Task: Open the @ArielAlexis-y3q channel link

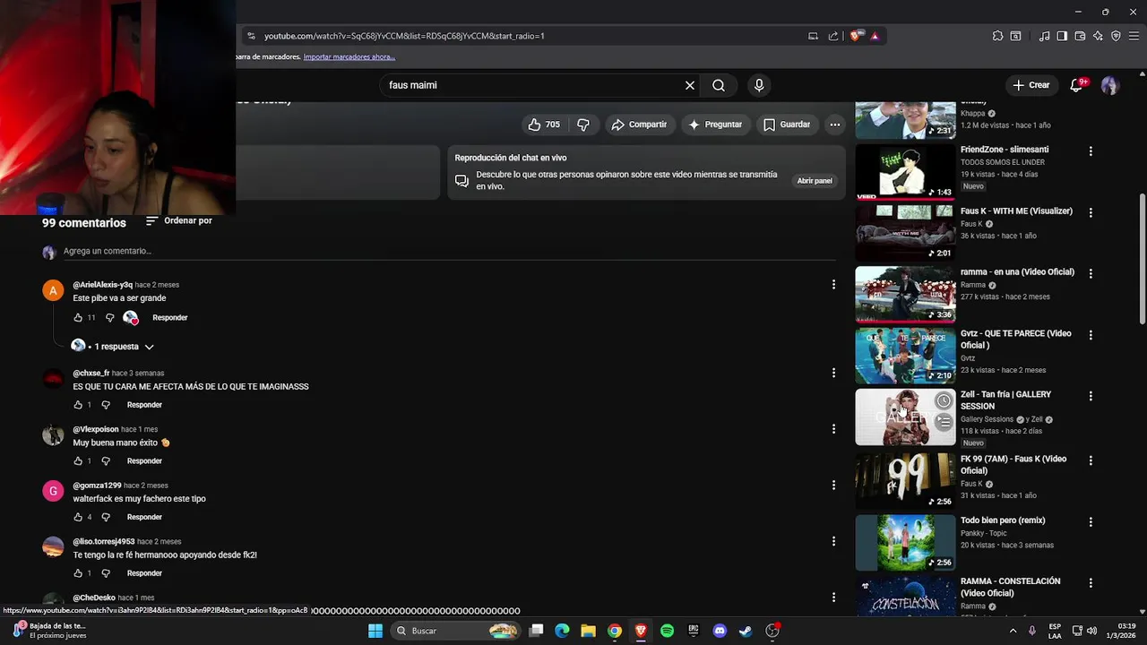Action: tap(102, 285)
